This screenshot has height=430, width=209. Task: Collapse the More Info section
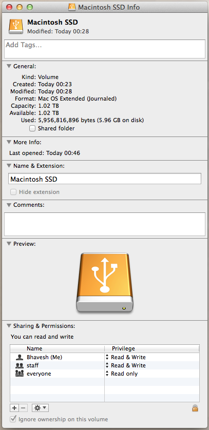9,142
